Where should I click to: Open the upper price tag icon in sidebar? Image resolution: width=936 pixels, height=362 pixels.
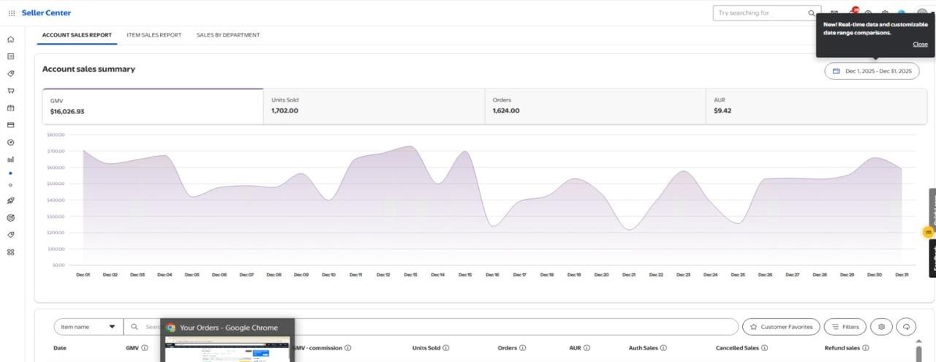pos(10,74)
